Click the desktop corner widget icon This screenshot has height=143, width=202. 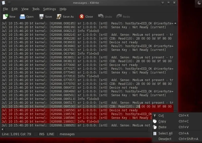click(x=199, y=3)
